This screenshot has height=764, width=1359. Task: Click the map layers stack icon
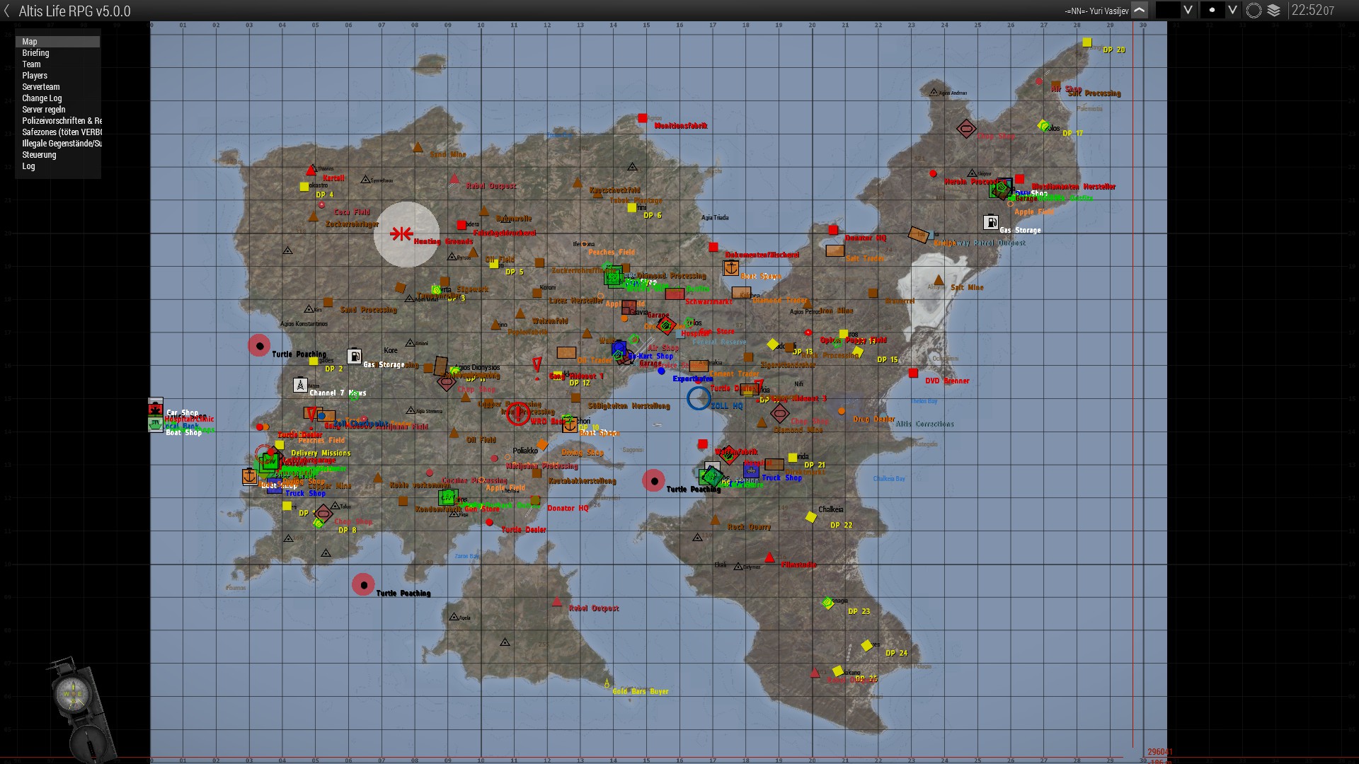click(x=1273, y=11)
